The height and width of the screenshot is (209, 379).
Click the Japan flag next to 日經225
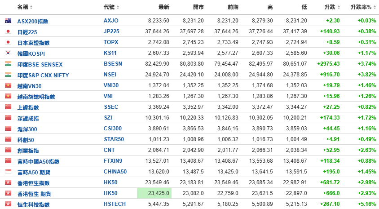(8, 31)
